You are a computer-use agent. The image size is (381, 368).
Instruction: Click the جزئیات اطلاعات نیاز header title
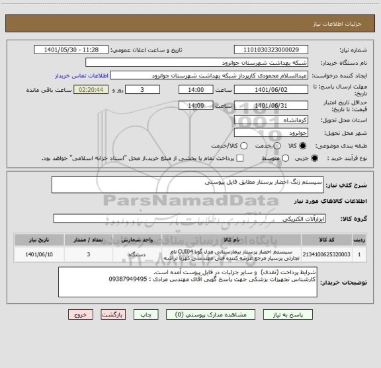click(337, 24)
